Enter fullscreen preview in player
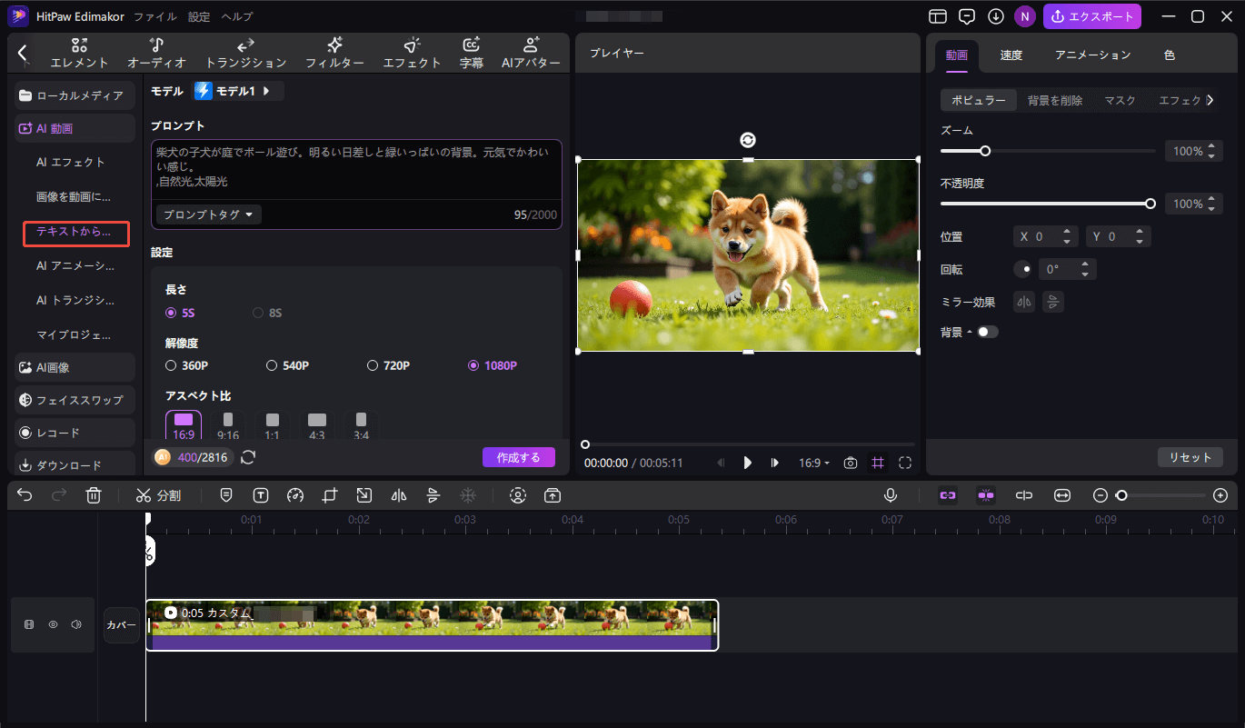This screenshot has width=1245, height=728. pos(905,463)
